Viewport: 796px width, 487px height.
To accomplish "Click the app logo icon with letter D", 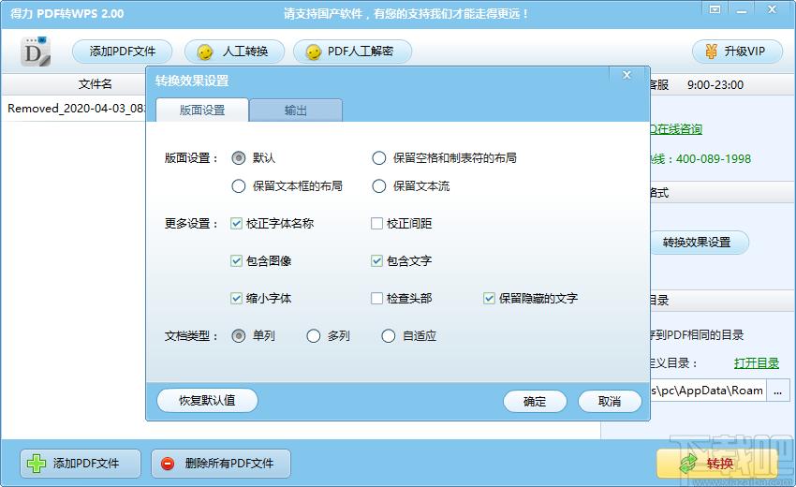I will 36,52.
